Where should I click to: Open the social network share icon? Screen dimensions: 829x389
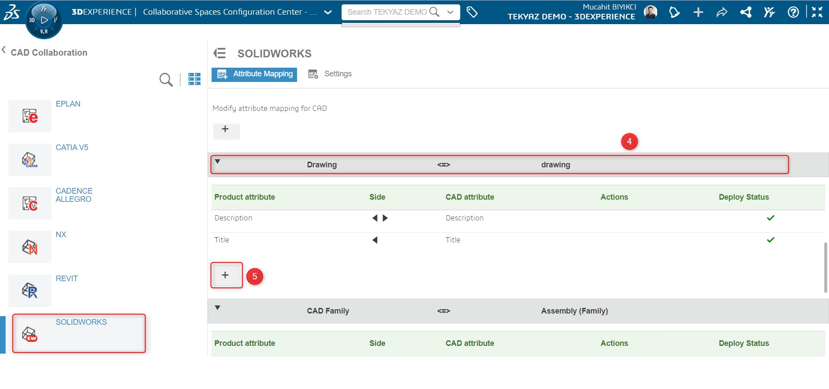[x=746, y=12]
